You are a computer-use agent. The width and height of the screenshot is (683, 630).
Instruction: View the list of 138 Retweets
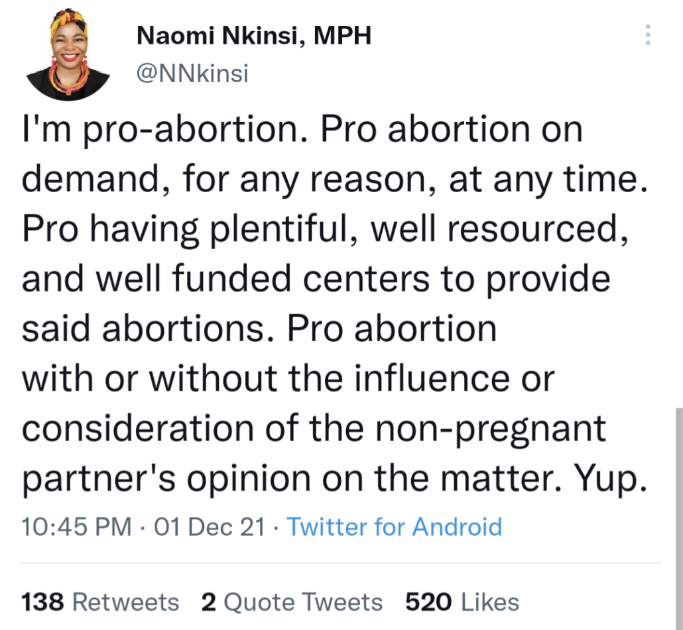[x=100, y=602]
